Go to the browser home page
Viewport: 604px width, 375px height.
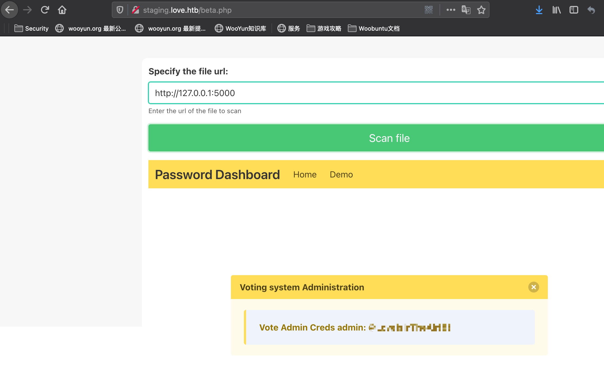pyautogui.click(x=62, y=10)
